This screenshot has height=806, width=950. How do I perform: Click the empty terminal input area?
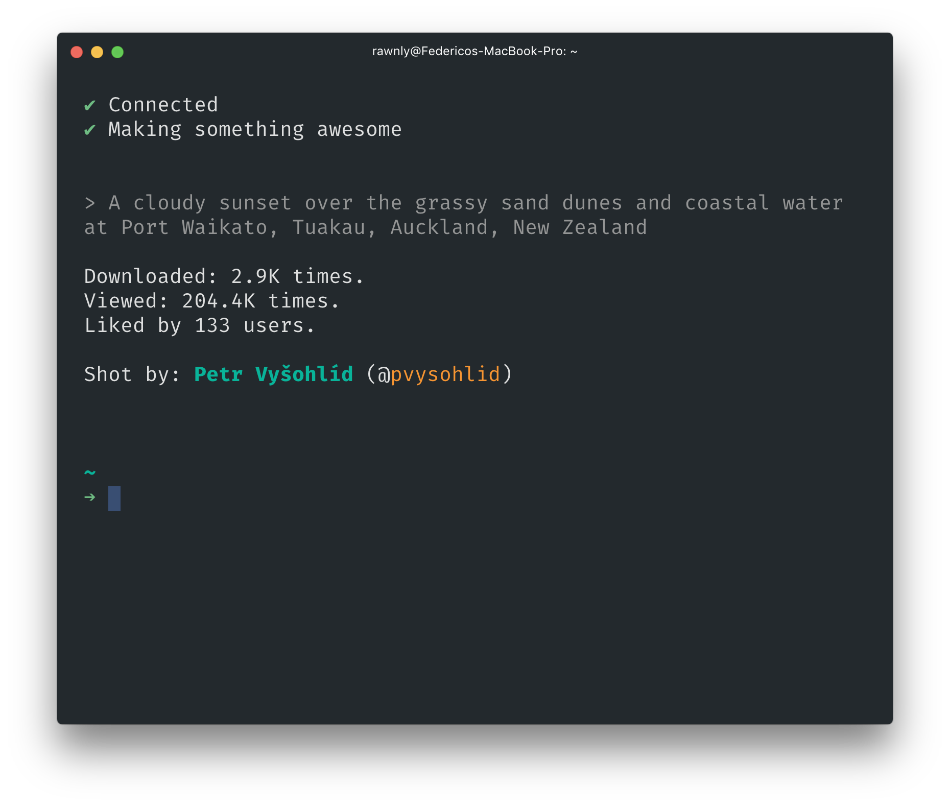pyautogui.click(x=358, y=499)
